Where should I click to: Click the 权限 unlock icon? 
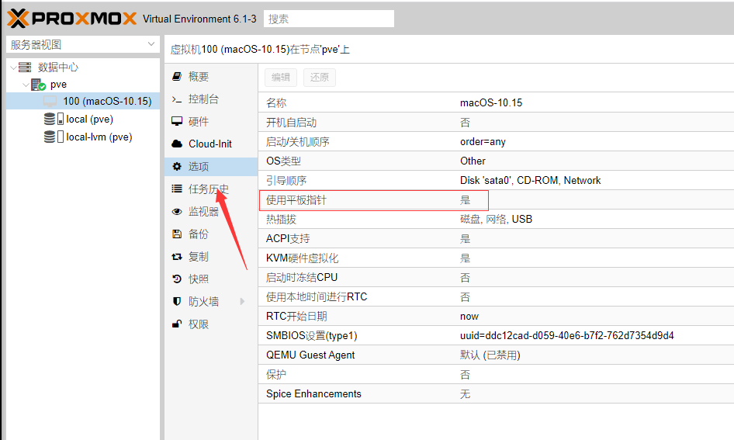tap(177, 324)
